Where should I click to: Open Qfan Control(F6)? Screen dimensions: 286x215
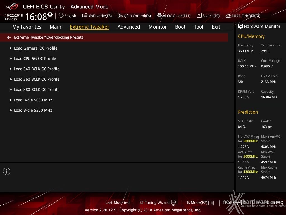pos(137,16)
